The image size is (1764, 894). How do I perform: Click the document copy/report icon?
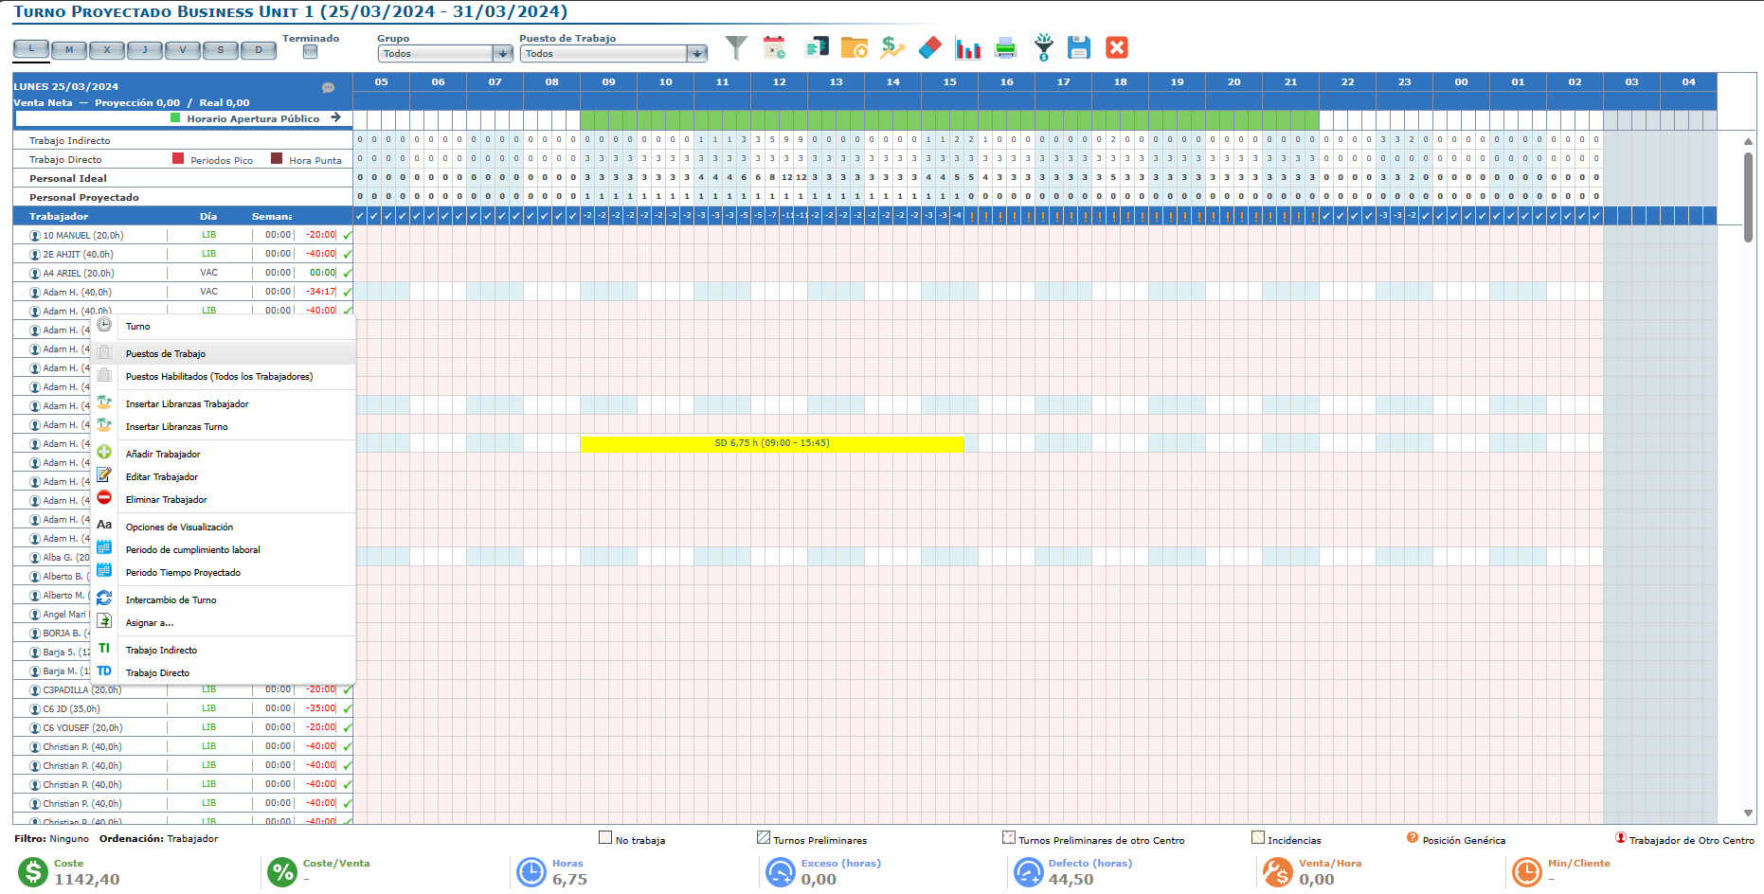coord(817,47)
